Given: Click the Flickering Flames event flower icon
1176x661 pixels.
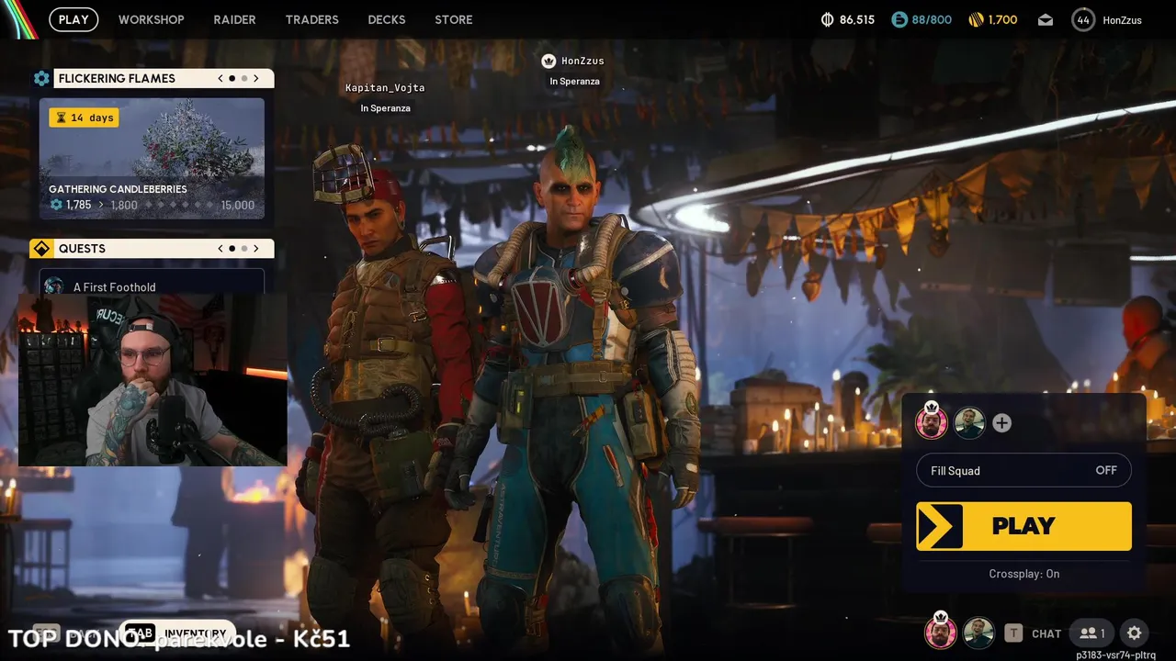Looking at the screenshot, I should 41,78.
